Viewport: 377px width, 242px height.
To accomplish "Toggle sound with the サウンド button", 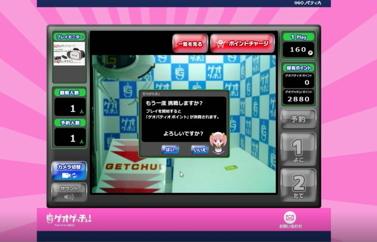I will 69,192.
